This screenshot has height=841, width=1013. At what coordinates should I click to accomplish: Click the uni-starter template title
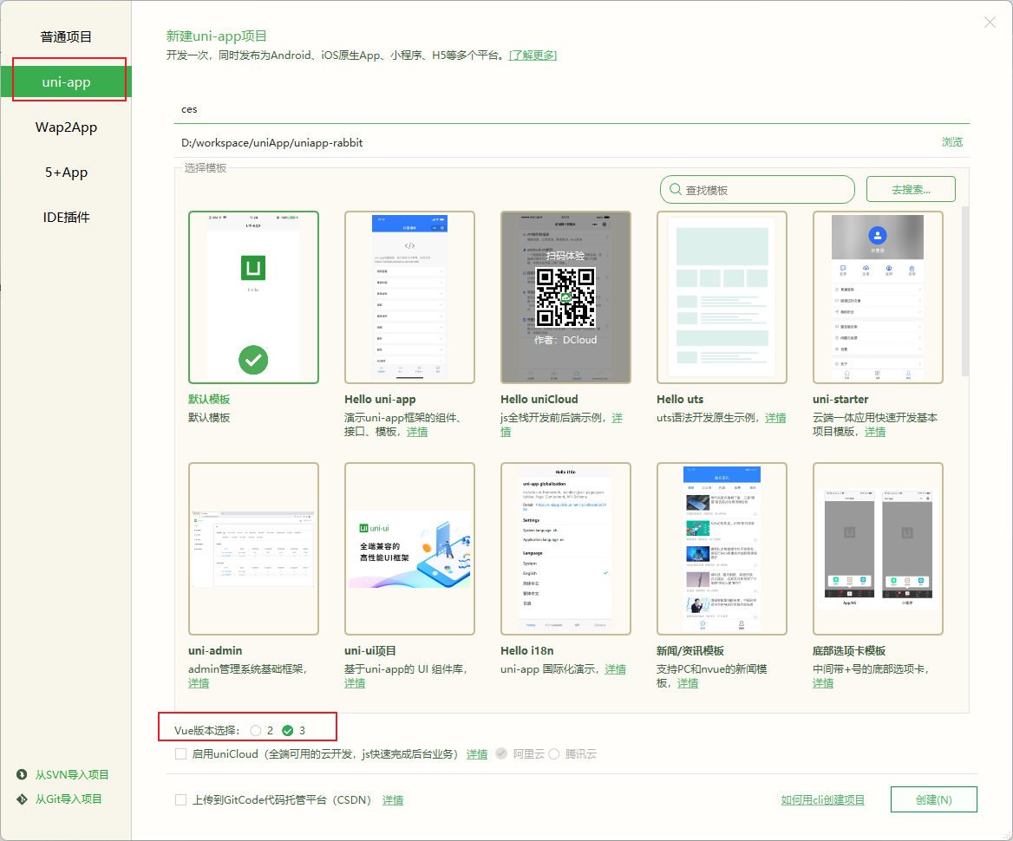coord(840,399)
